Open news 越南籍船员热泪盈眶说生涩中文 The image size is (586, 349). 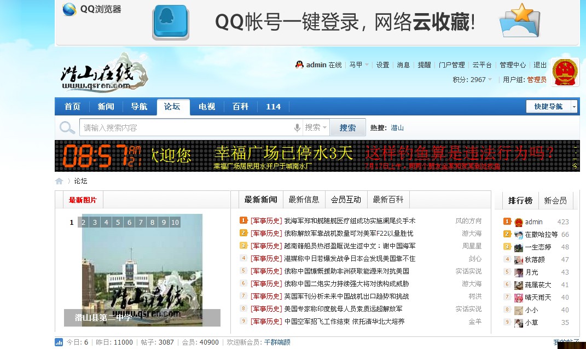tap(350, 246)
